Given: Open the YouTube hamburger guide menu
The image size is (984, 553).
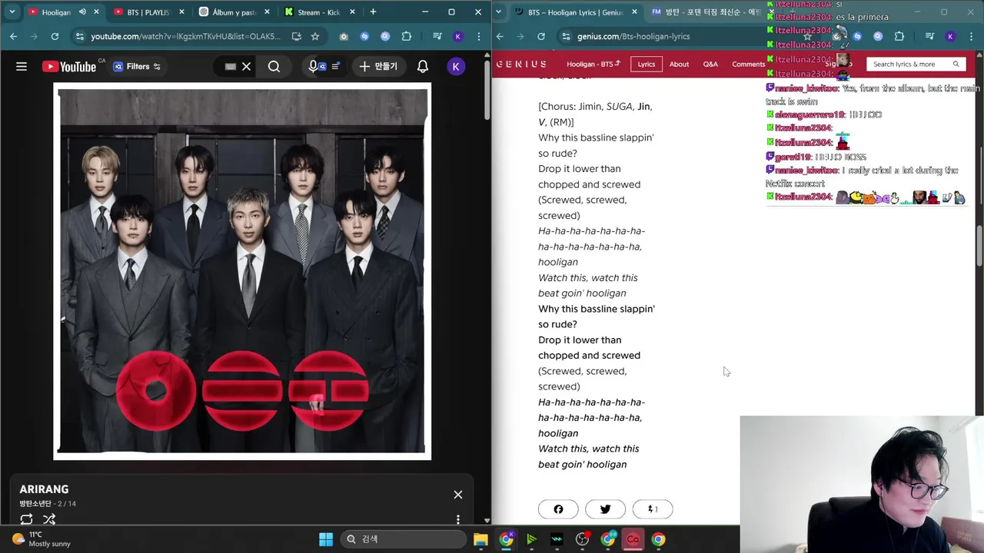Looking at the screenshot, I should (22, 67).
